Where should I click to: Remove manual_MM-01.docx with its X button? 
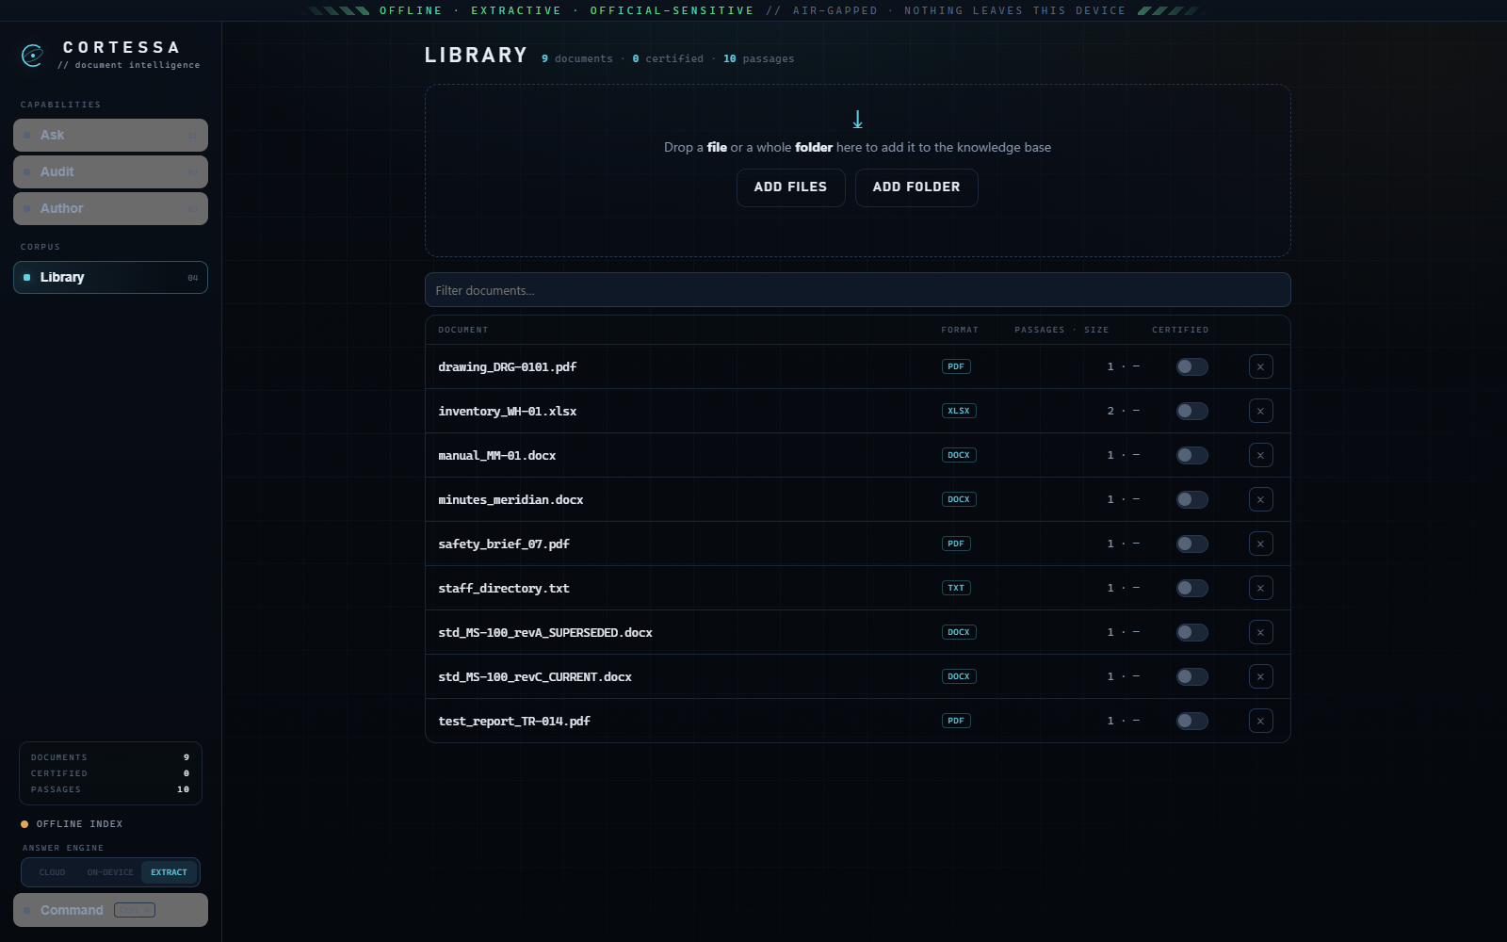[1260, 455]
